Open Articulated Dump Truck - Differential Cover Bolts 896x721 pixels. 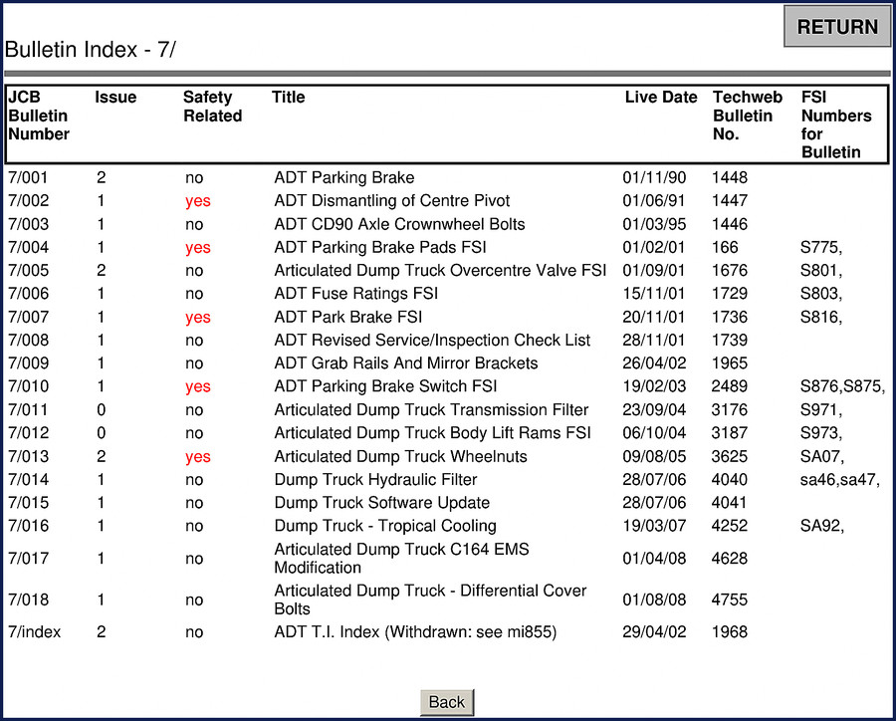(430, 600)
